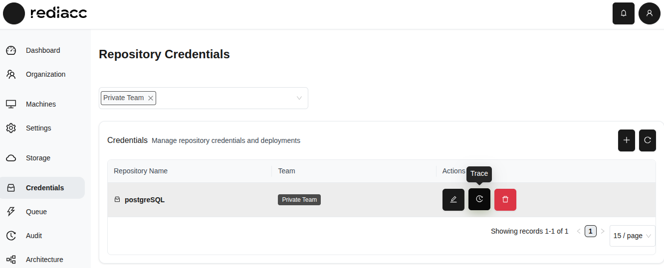Image resolution: width=664 pixels, height=268 pixels.
Task: Click the notifications bell icon
Action: pyautogui.click(x=623, y=13)
